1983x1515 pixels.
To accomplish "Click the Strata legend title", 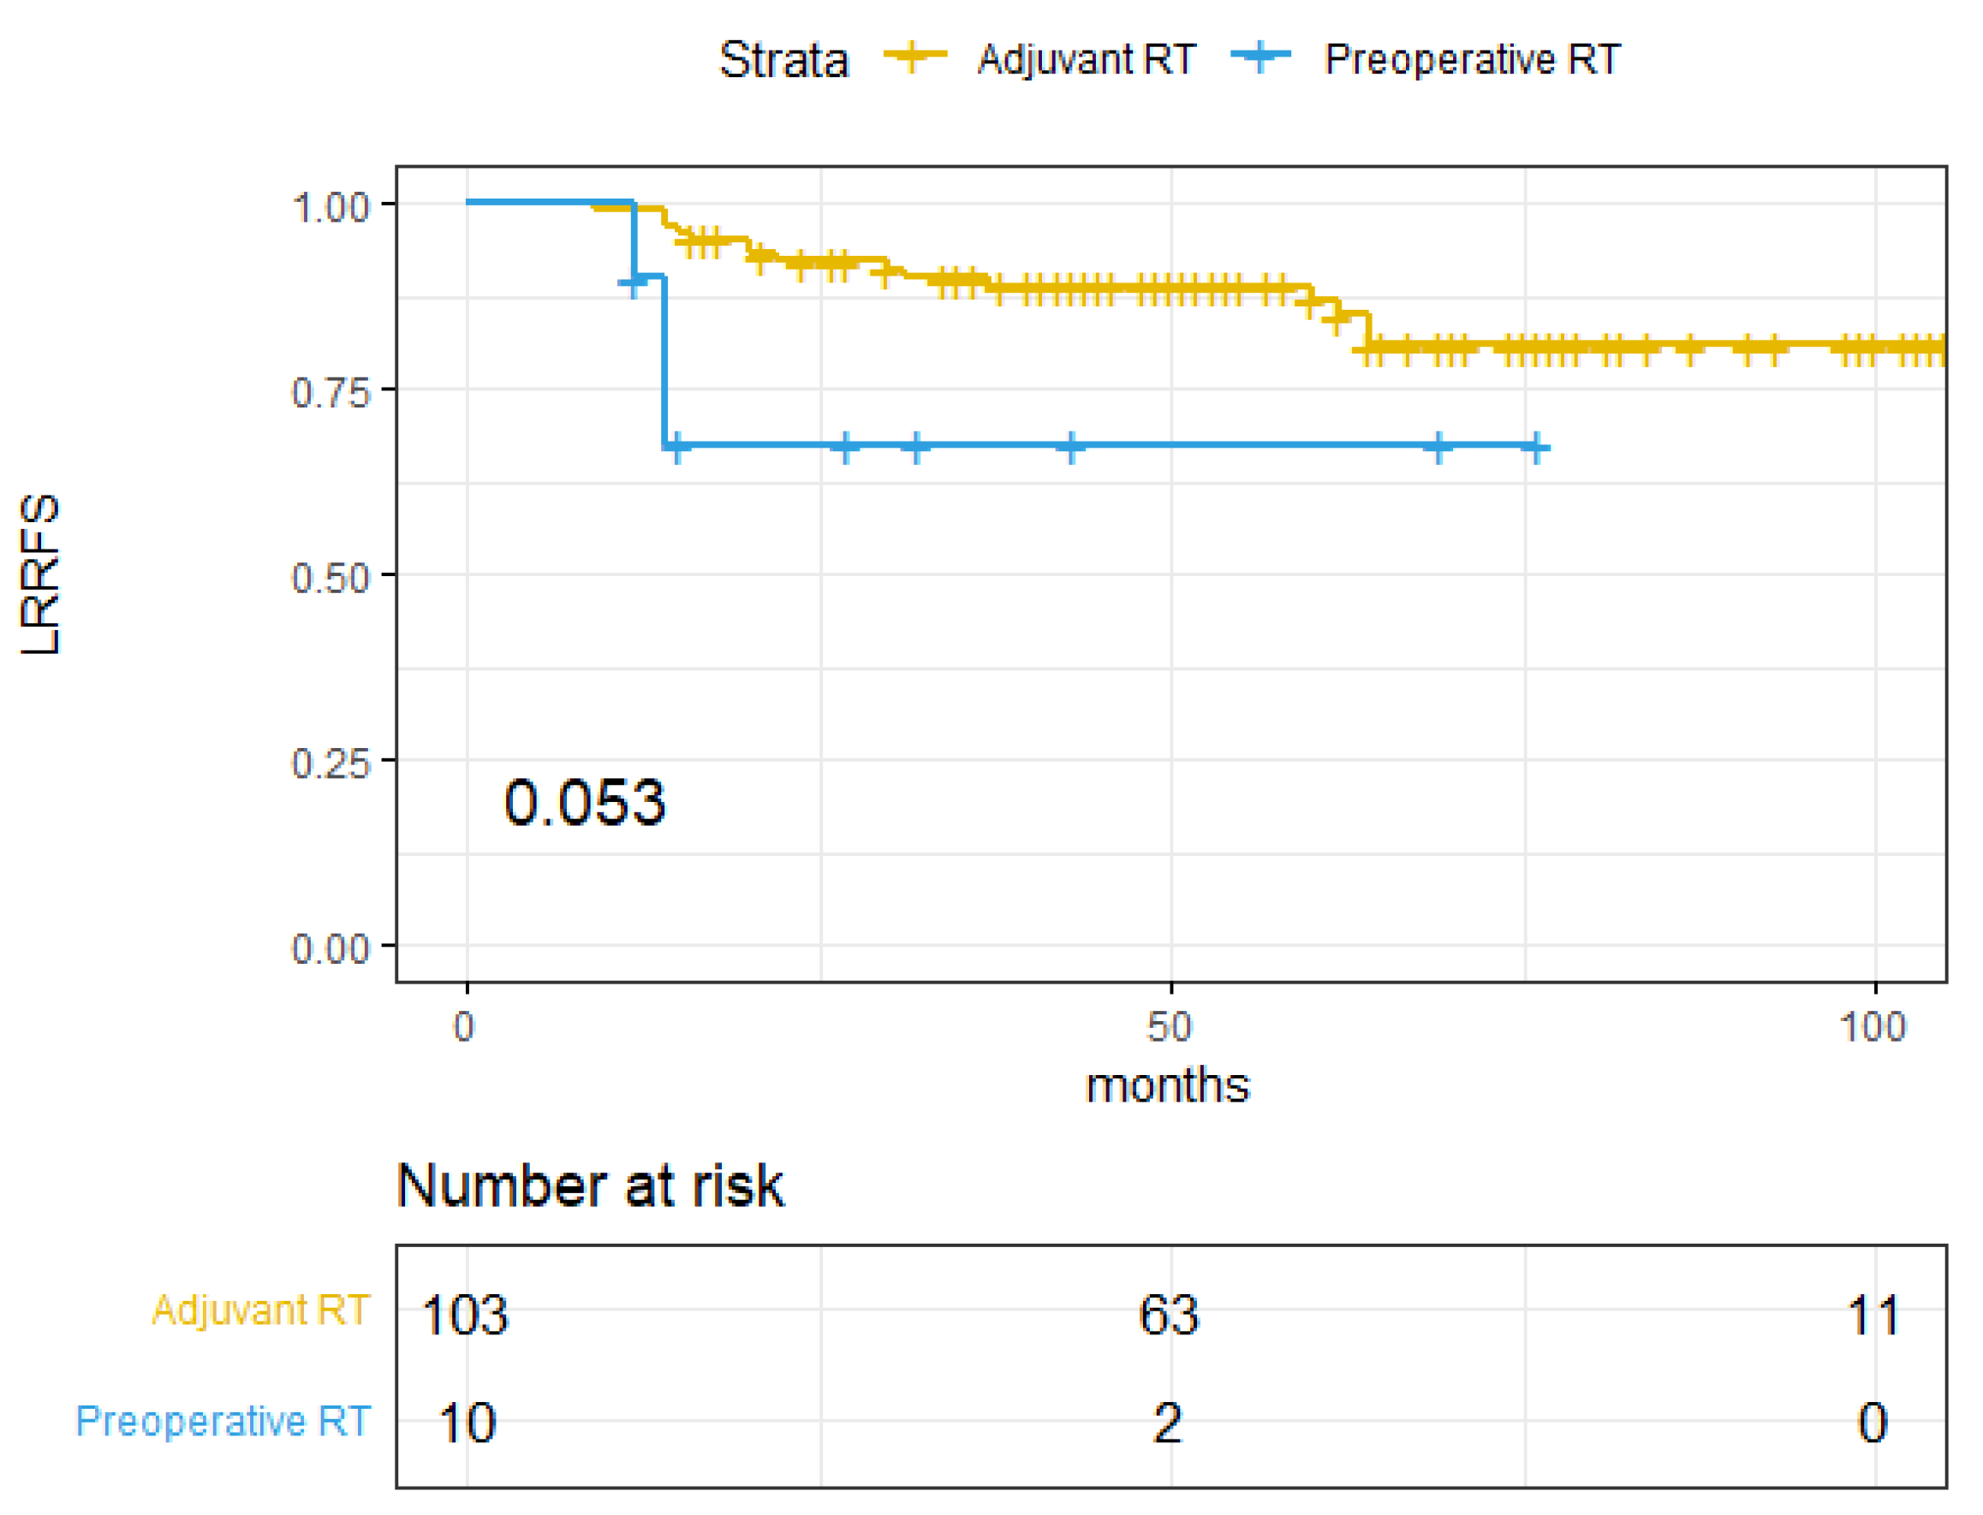I will click(783, 61).
